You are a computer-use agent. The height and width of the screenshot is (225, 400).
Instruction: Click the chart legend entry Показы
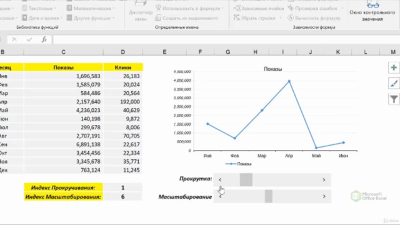click(239, 164)
